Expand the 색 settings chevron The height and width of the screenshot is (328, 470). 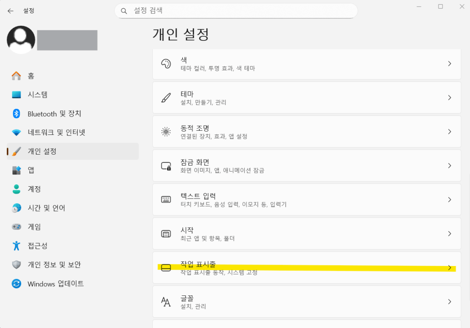pyautogui.click(x=449, y=64)
